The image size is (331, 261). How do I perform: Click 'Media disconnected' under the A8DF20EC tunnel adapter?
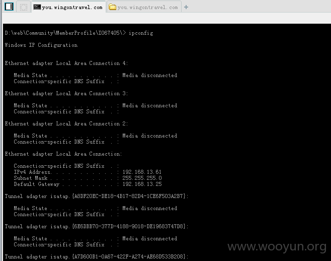150,208
